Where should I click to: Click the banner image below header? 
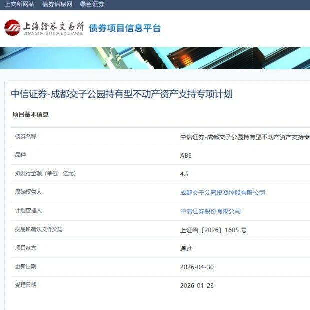pos(155,58)
